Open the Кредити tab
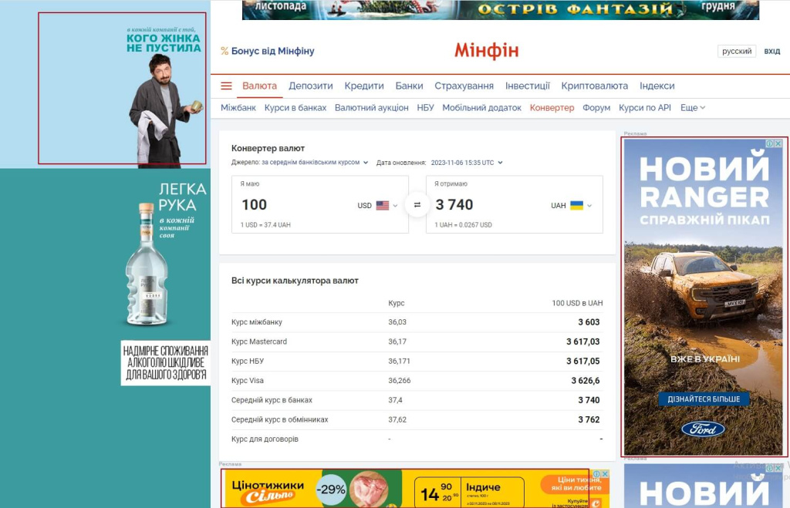The image size is (790, 508). [x=364, y=86]
